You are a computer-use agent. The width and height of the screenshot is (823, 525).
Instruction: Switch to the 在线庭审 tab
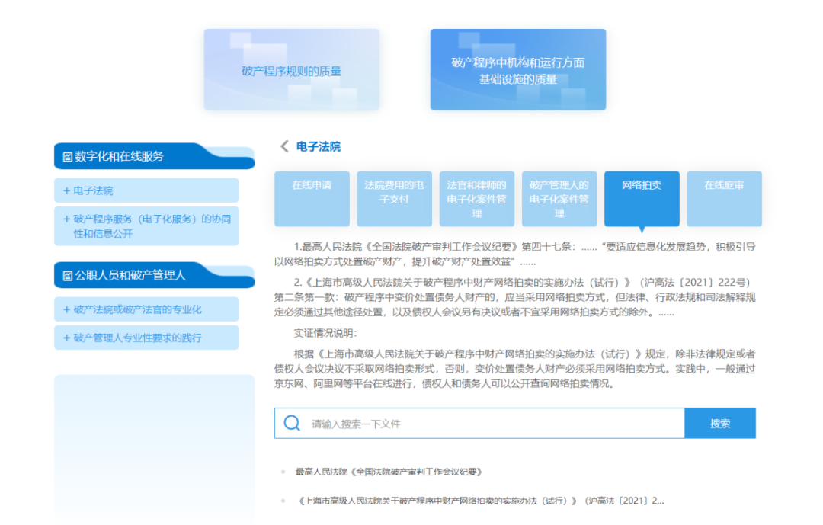click(724, 198)
